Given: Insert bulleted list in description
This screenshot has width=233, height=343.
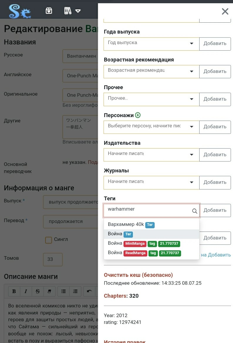Looking at the screenshot, I should (x=63, y=291).
